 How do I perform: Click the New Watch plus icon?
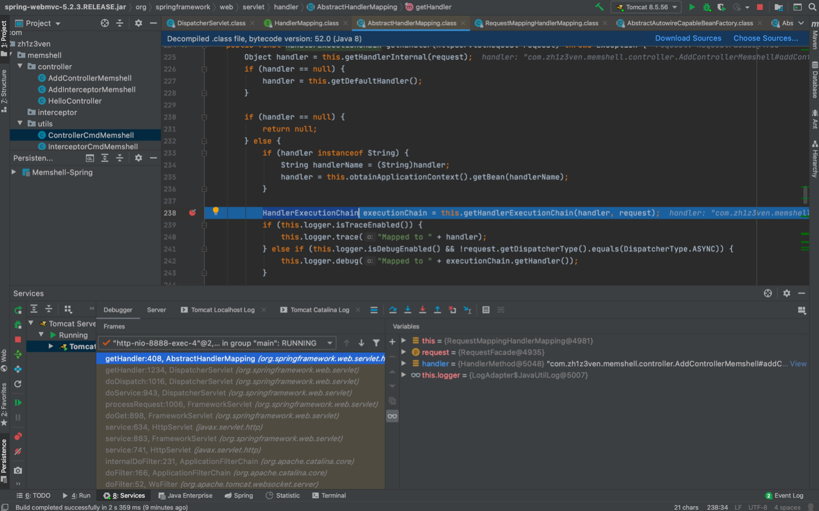392,342
